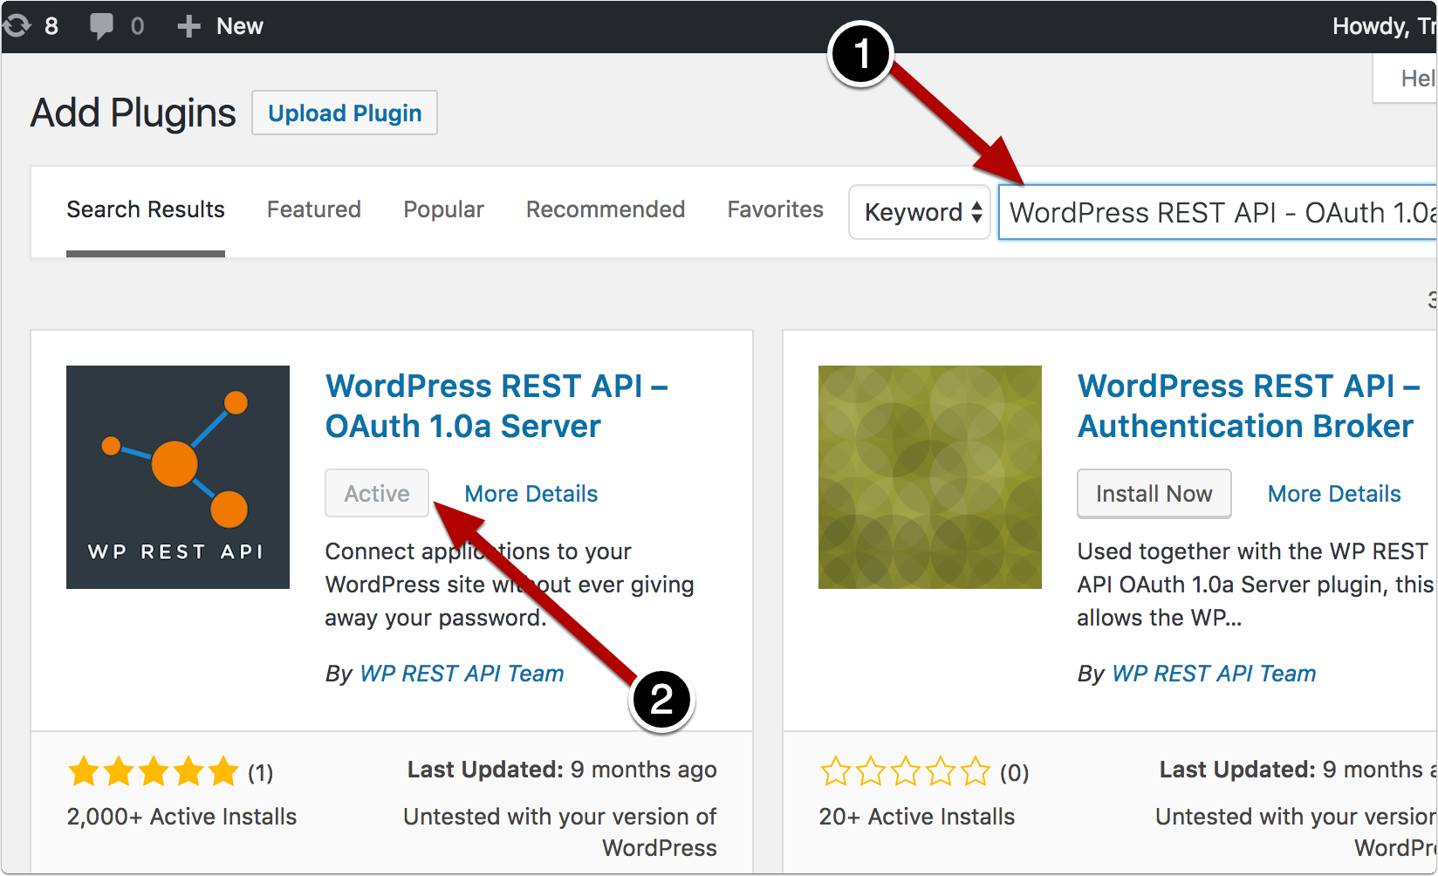This screenshot has width=1438, height=876.
Task: Click the '20+ Active Installs' text
Action: (916, 817)
